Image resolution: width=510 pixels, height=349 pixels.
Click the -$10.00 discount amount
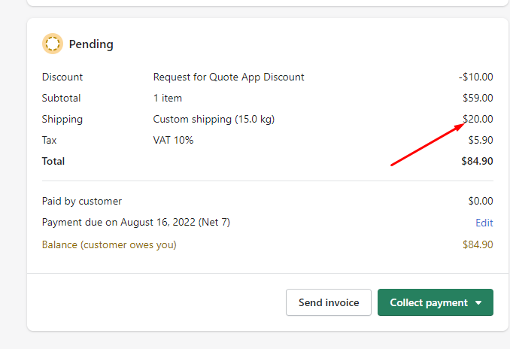coord(476,77)
